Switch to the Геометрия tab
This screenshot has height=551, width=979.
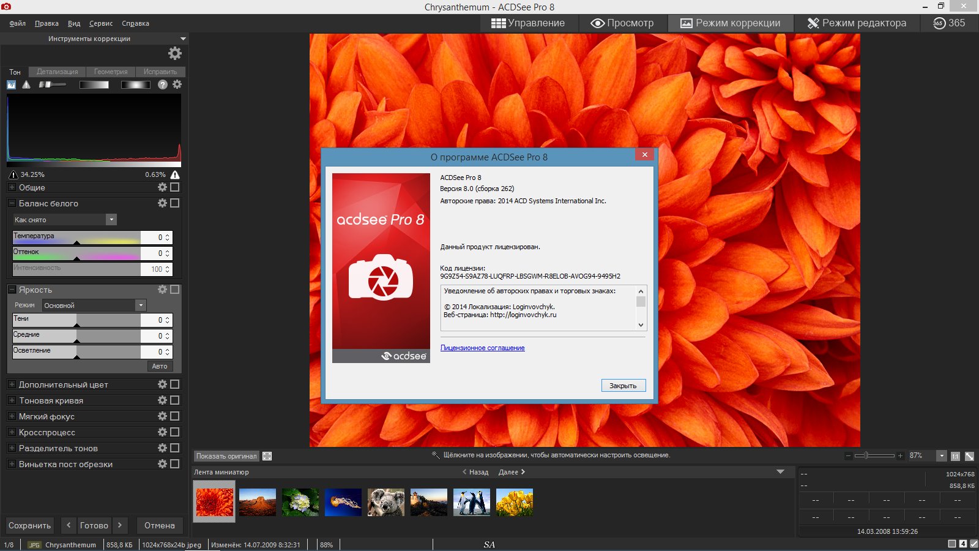coord(111,72)
